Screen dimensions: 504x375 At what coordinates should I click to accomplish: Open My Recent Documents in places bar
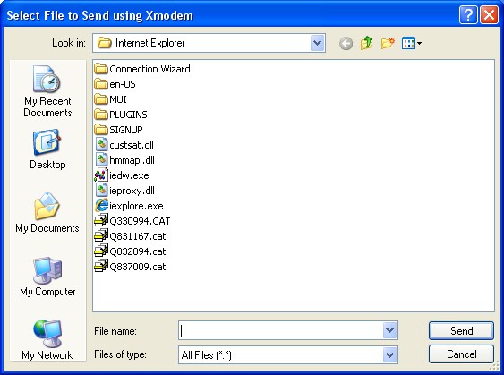coord(47,91)
